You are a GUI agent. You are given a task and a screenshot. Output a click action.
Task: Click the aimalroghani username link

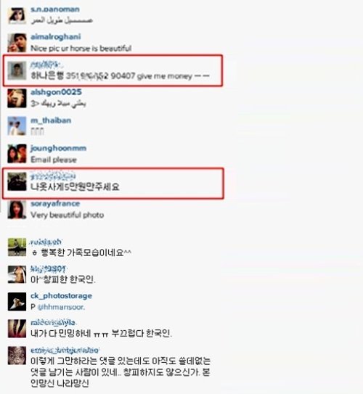click(56, 37)
